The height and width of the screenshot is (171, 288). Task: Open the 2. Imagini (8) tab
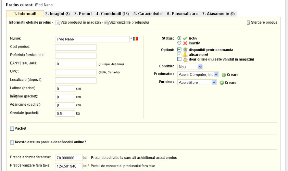coord(58,14)
